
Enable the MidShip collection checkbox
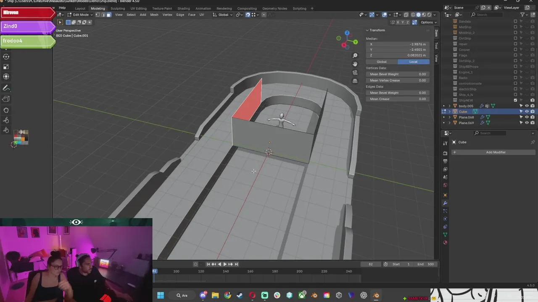pyautogui.click(x=516, y=27)
